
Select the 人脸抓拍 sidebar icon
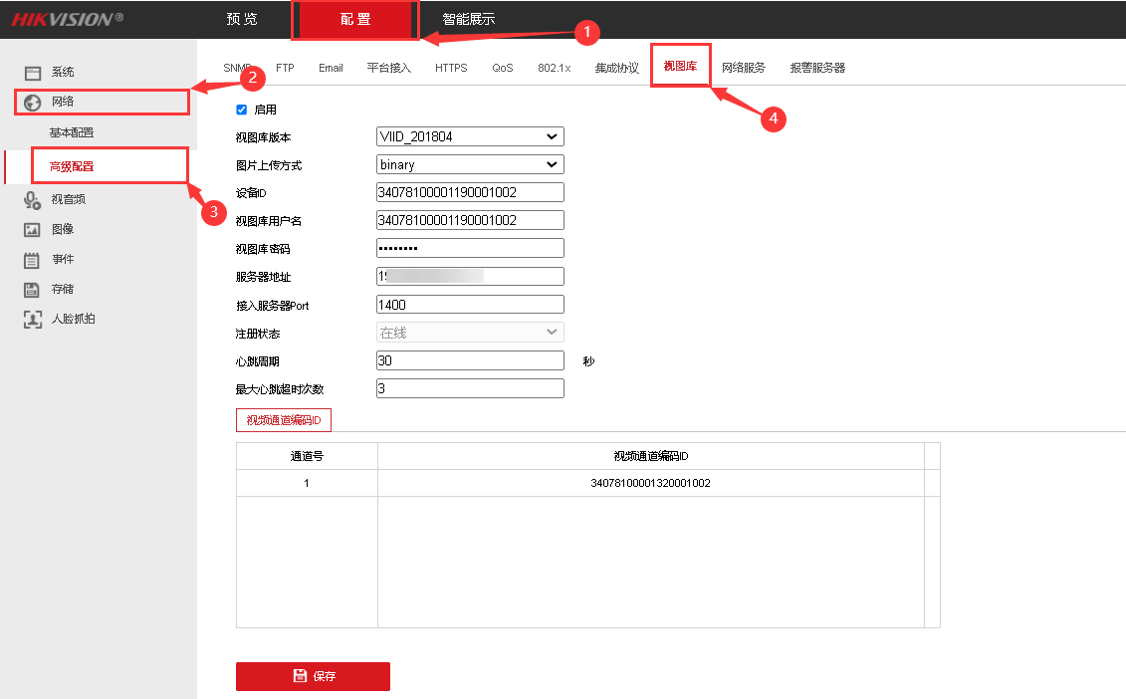click(x=35, y=320)
